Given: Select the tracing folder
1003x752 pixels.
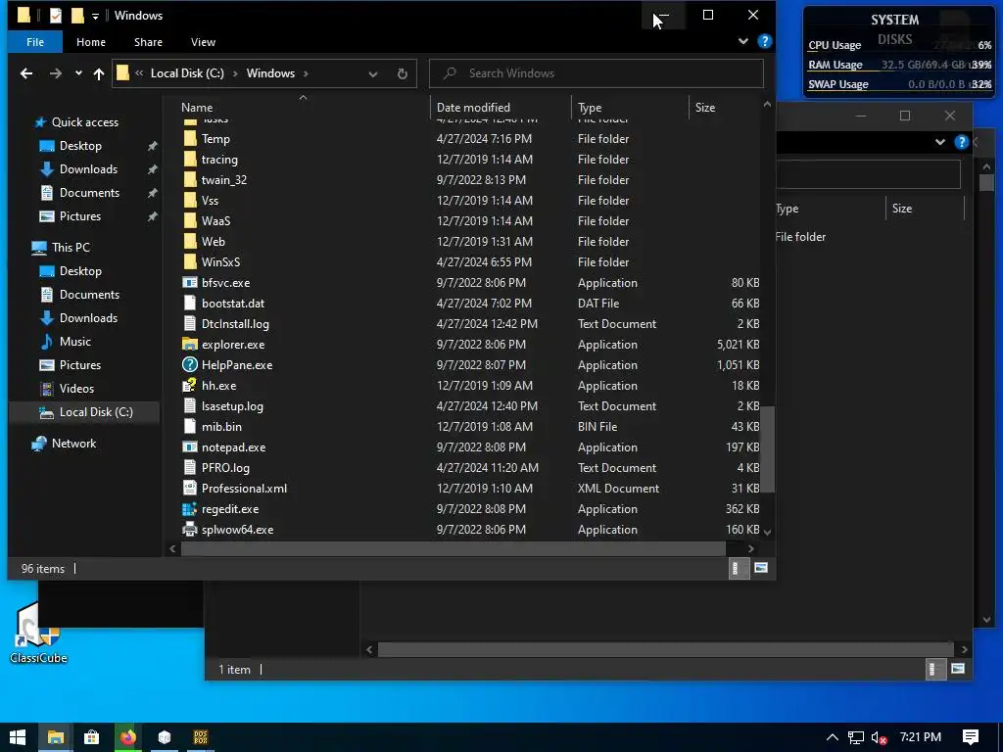Looking at the screenshot, I should click(x=219, y=160).
